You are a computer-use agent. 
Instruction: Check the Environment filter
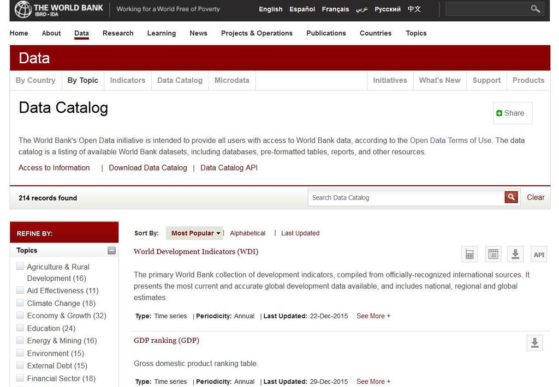pyautogui.click(x=20, y=353)
